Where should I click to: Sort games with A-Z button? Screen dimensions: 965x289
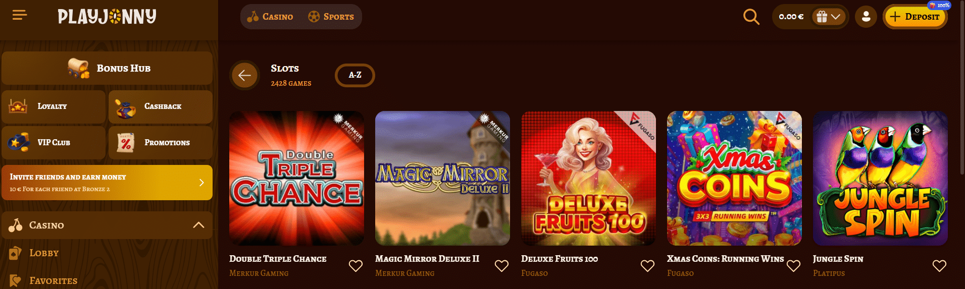[x=355, y=75]
